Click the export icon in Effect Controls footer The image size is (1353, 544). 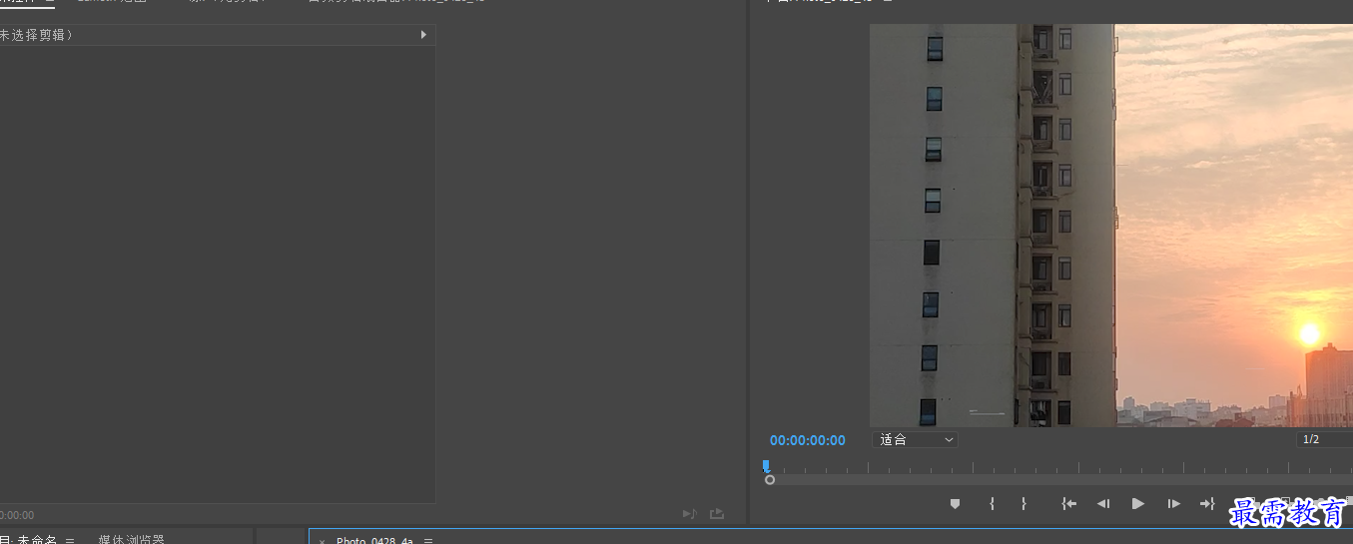pos(716,514)
